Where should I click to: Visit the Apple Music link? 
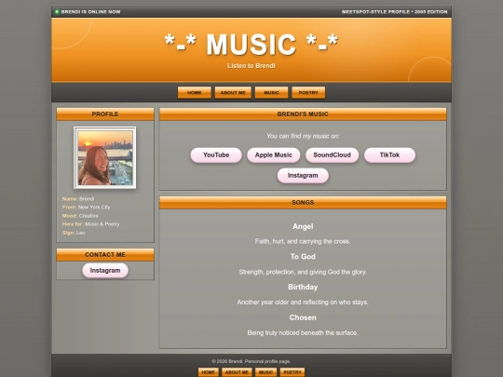[x=273, y=155]
